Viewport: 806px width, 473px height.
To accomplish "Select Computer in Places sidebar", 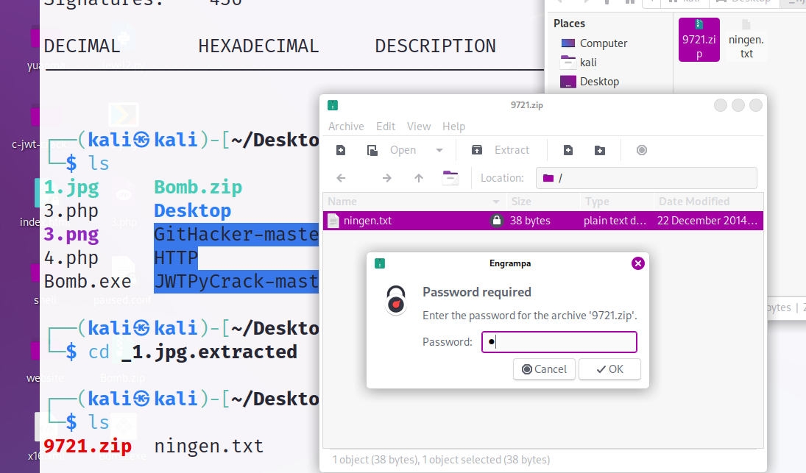I will 594,43.
